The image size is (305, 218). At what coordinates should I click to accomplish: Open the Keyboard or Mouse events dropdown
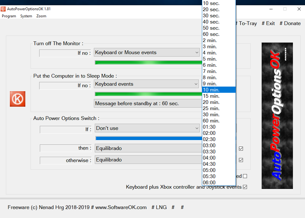[147, 52]
